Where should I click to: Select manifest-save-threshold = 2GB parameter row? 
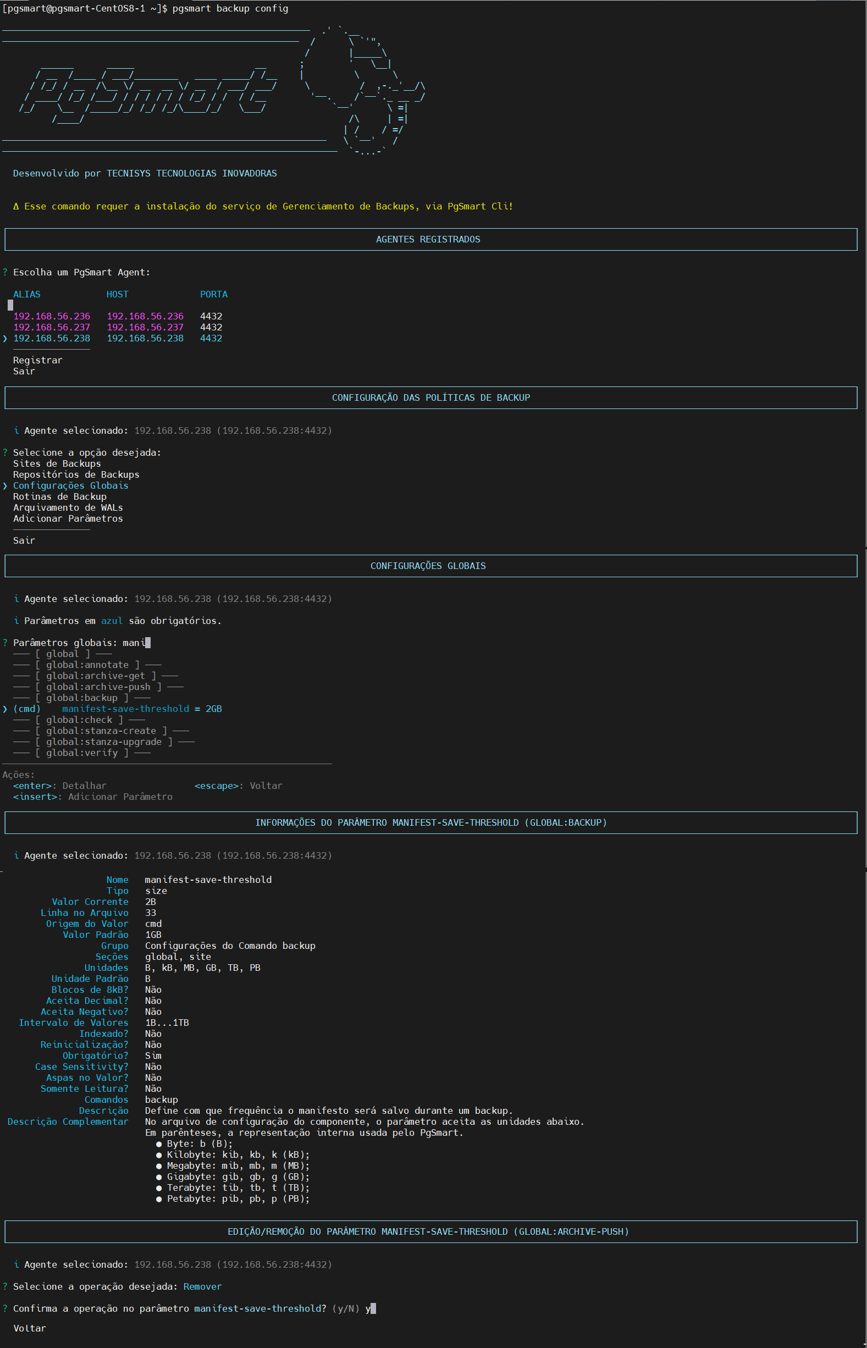[x=117, y=709]
